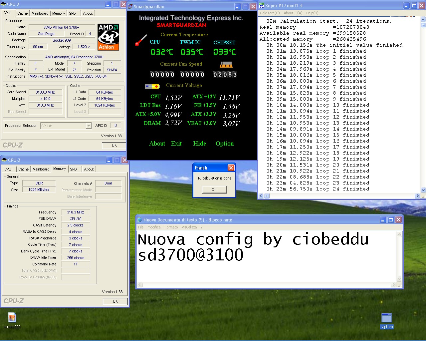Click the top CPU-Z window title icon
Screen dimensions: 426x341
(x=4, y=4)
